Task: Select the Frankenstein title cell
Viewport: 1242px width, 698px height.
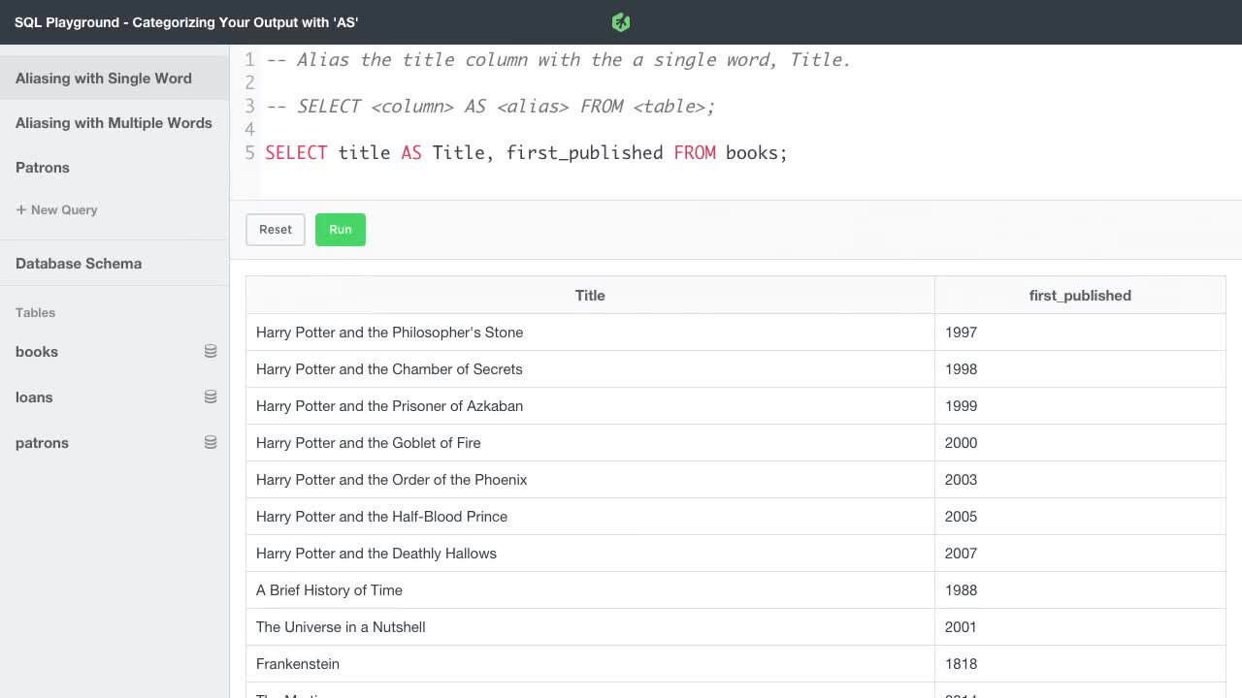Action: click(x=590, y=664)
